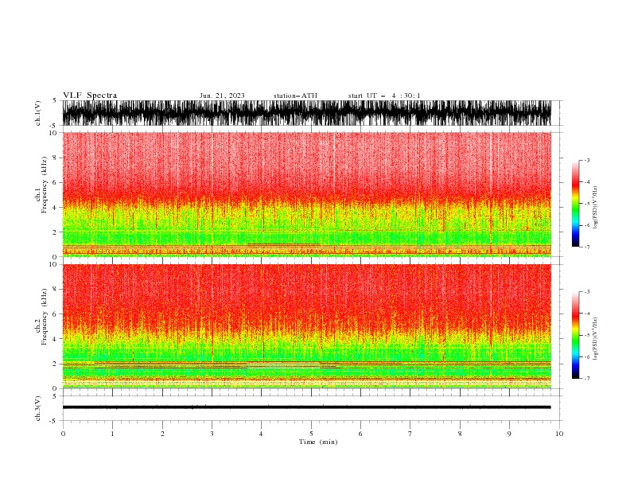This screenshot has height=487, width=630.
Task: Click the ch.1 spectrogram color scale bar
Action: pos(575,204)
